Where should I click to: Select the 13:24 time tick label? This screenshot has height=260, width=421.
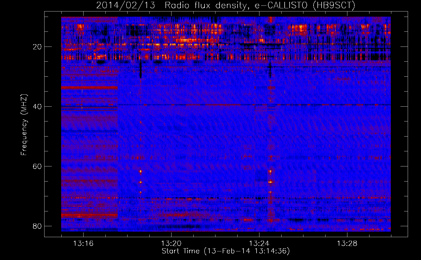click(259, 243)
